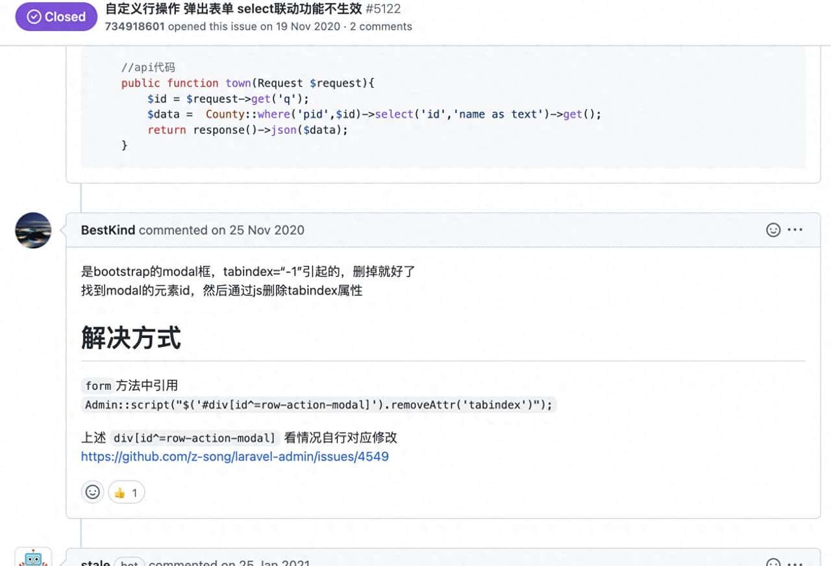Viewport: 831px width, 566px height.
Task: Click the BestKind username link
Action: click(108, 230)
